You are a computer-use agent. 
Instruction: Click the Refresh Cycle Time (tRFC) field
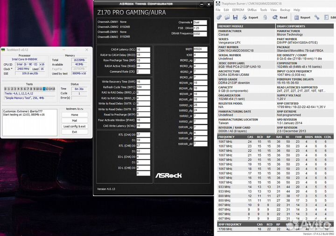coord(143,87)
